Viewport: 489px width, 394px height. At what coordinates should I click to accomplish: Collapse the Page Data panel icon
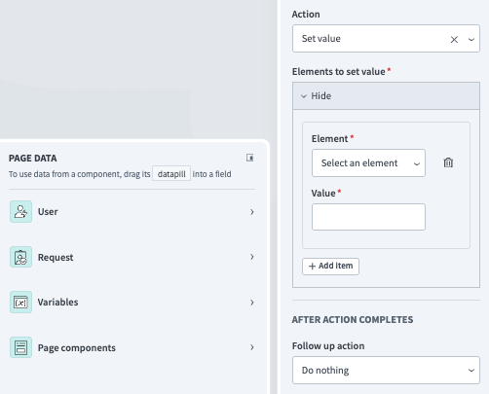tap(249, 158)
